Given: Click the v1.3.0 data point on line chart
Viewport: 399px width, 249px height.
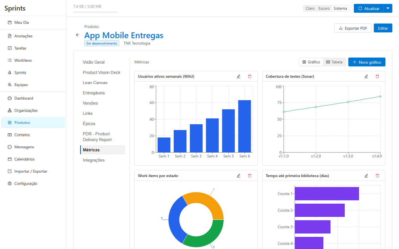Looking at the screenshot, I should coord(348,102).
